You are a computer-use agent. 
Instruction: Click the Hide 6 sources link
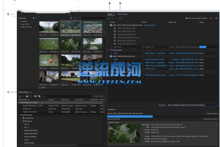pyautogui.click(x=150, y=25)
